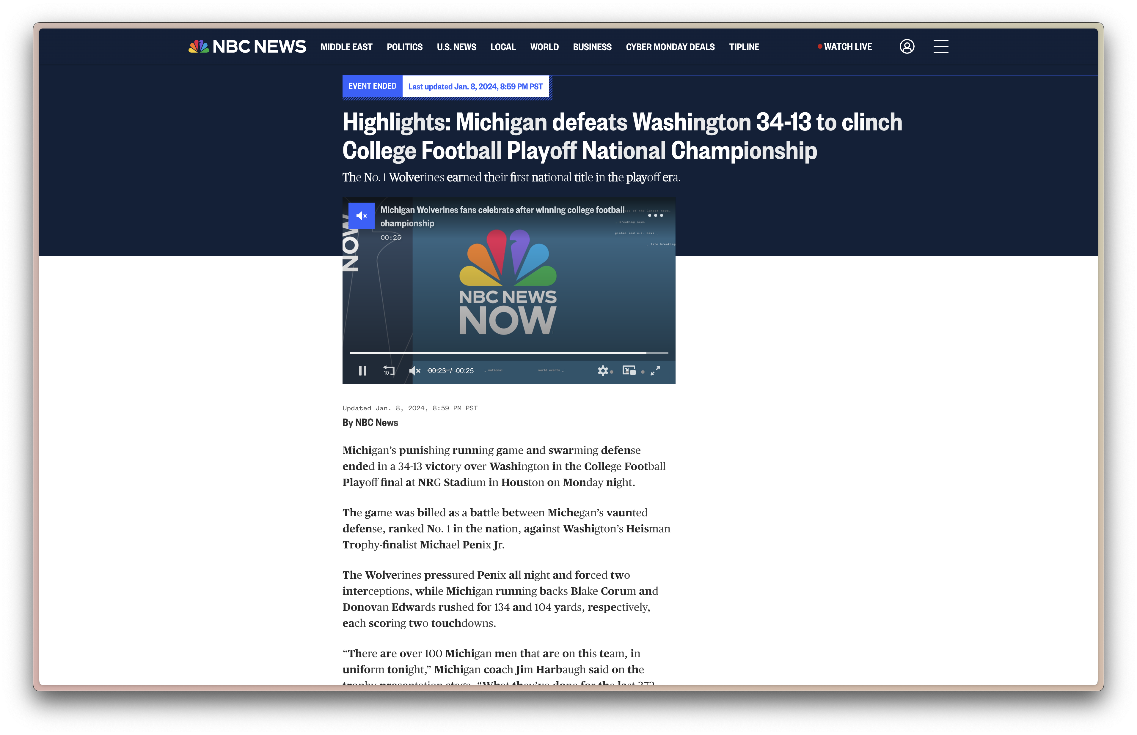Image resolution: width=1137 pixels, height=735 pixels.
Task: Click the Event Ended badge
Action: coord(372,86)
